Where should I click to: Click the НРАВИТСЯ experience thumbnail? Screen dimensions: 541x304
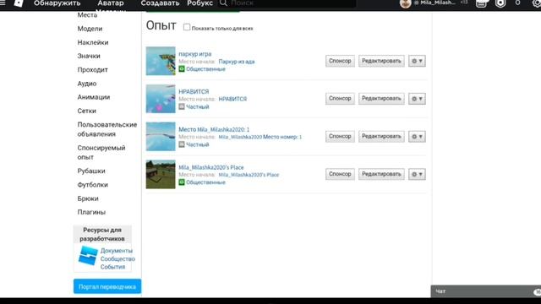coord(161,99)
